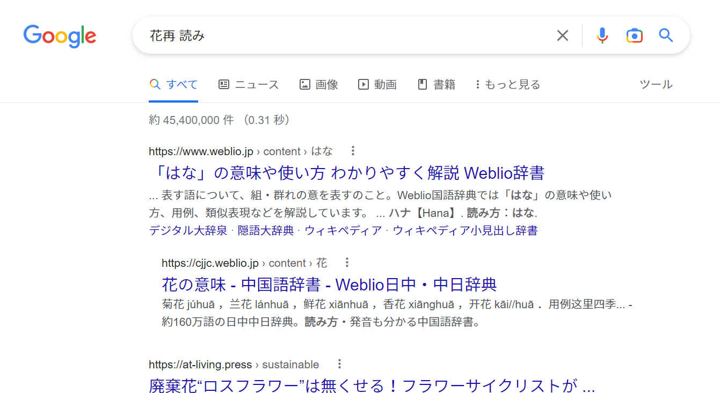Select the すべて tab
The image size is (720, 393).
point(173,84)
